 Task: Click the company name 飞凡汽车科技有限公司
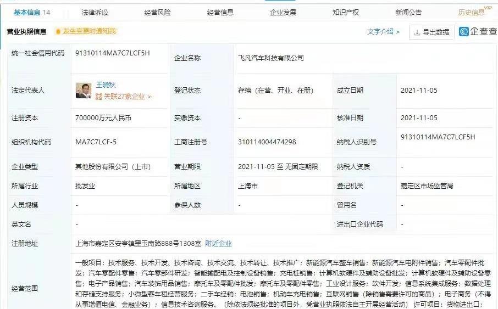coord(270,58)
